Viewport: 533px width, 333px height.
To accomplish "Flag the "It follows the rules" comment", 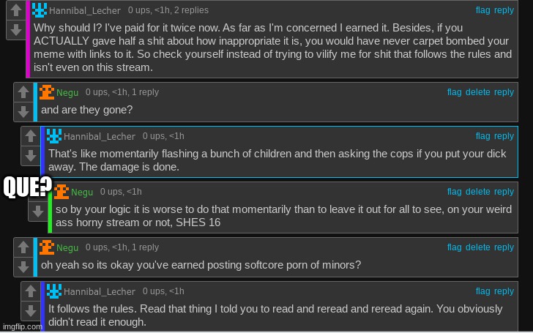I will 482,291.
